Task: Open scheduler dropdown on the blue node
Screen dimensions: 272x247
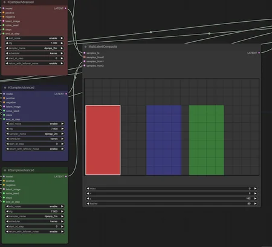Action: (x=35, y=139)
